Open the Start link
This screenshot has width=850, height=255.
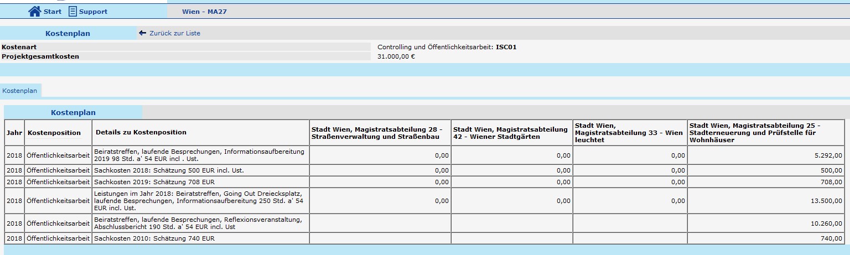(x=52, y=12)
